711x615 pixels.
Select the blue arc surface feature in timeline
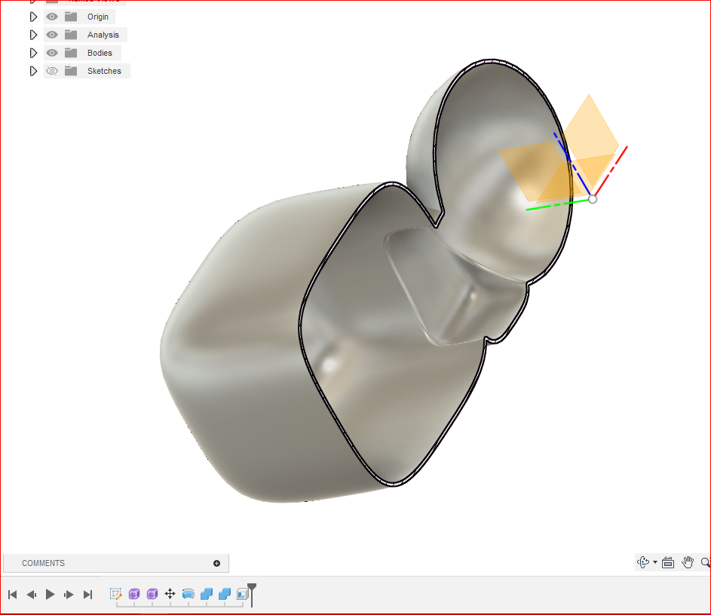tap(188, 594)
